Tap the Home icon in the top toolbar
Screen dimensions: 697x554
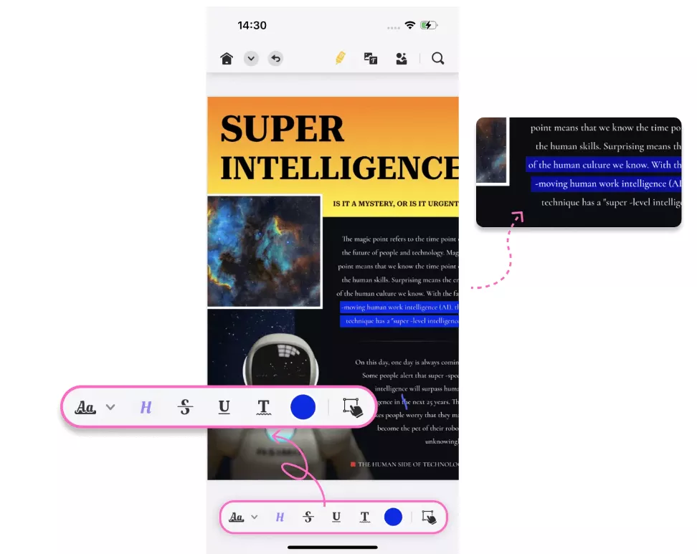pos(227,58)
